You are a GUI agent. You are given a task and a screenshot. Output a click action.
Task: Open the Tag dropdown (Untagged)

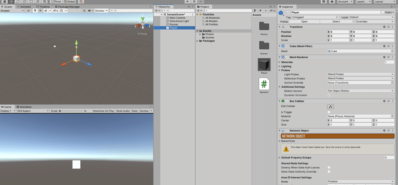(x=315, y=17)
